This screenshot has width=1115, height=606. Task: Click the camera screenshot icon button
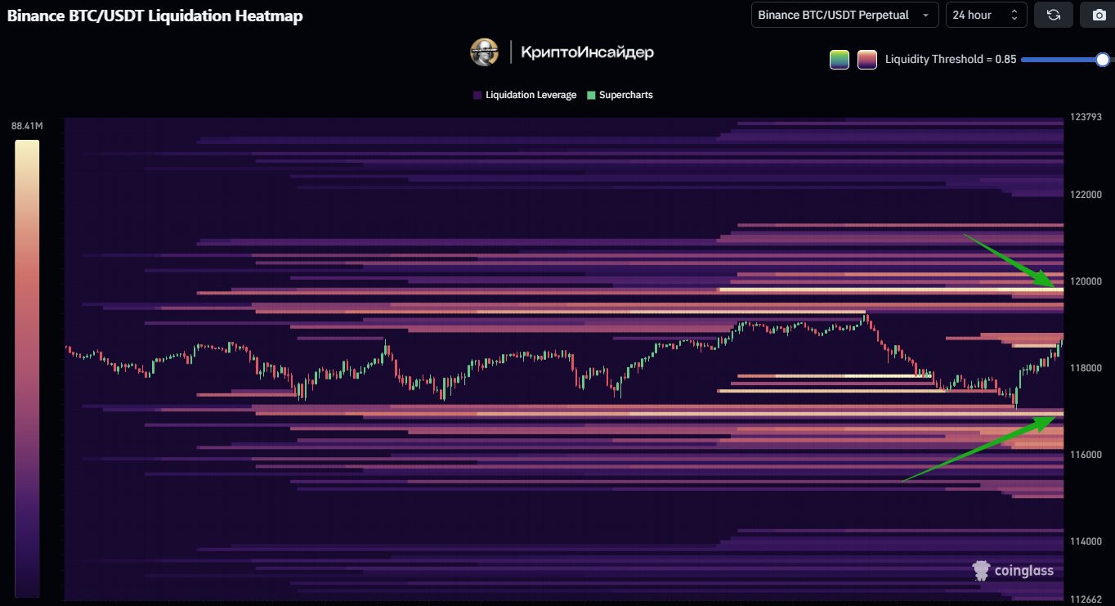click(x=1097, y=15)
